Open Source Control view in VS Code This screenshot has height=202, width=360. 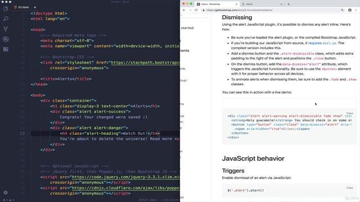6,29
